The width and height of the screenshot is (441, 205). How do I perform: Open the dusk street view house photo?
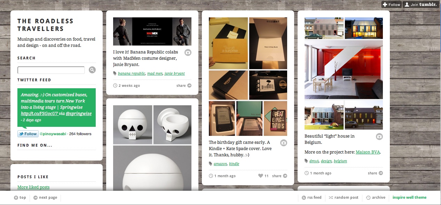(364, 115)
